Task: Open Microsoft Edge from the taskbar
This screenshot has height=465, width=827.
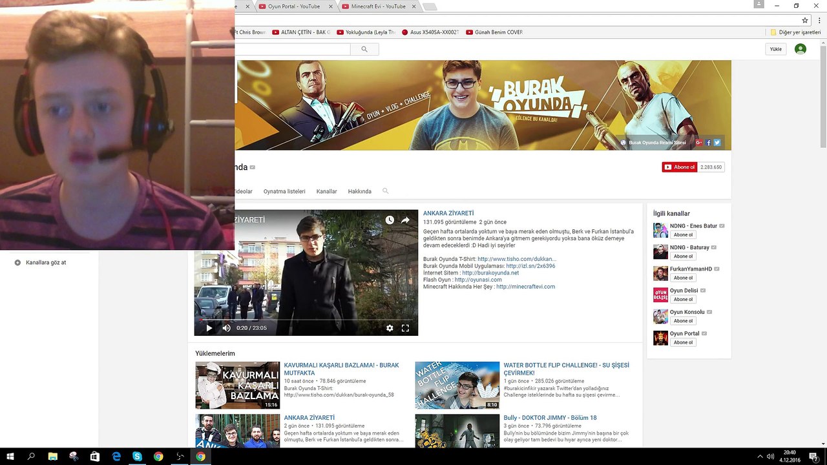Action: coord(116,457)
